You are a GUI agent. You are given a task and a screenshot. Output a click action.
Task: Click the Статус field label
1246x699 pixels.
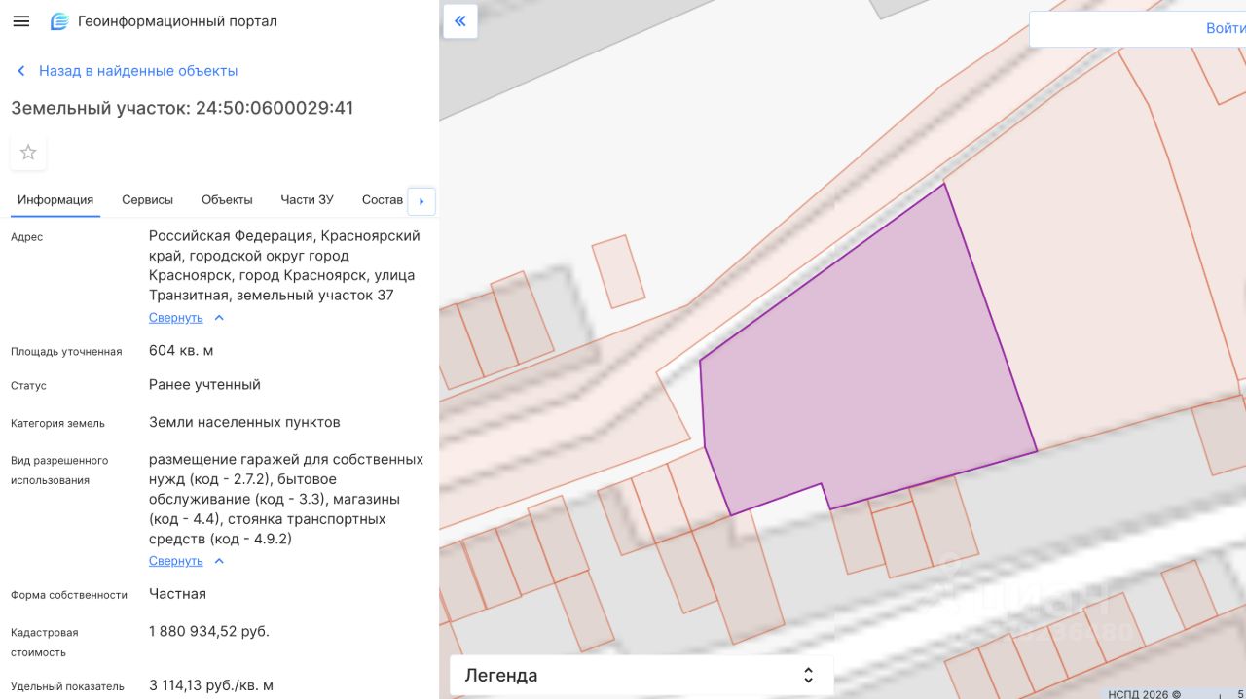click(28, 386)
